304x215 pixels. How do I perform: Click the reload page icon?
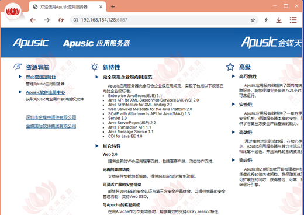click(x=61, y=20)
